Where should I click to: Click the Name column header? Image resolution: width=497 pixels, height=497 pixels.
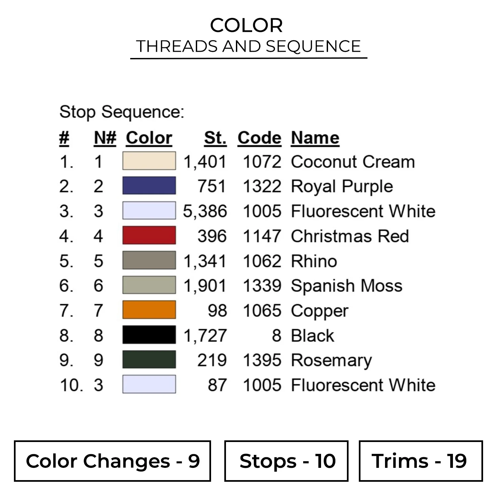click(315, 138)
